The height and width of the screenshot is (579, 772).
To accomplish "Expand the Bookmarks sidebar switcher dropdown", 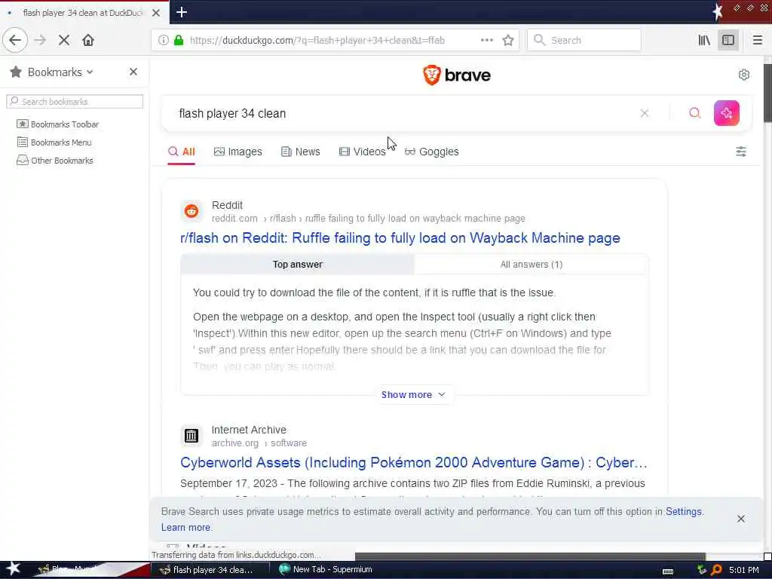I will [x=90, y=72].
